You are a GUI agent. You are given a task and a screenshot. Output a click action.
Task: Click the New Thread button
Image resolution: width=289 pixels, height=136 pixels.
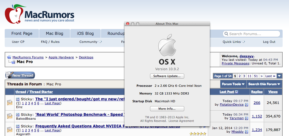[20, 75]
